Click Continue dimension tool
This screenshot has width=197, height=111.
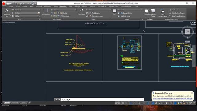[65, 16]
